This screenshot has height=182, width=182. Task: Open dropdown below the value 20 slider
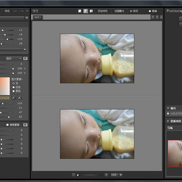click(25, 50)
